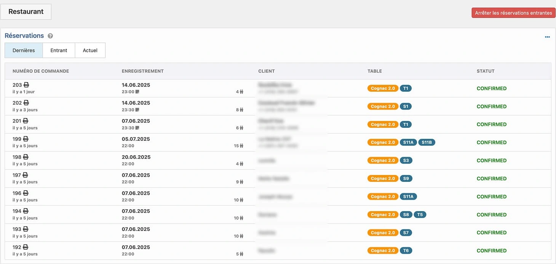
Task: Open the help icon beside Réservations title
Action: pyautogui.click(x=50, y=35)
